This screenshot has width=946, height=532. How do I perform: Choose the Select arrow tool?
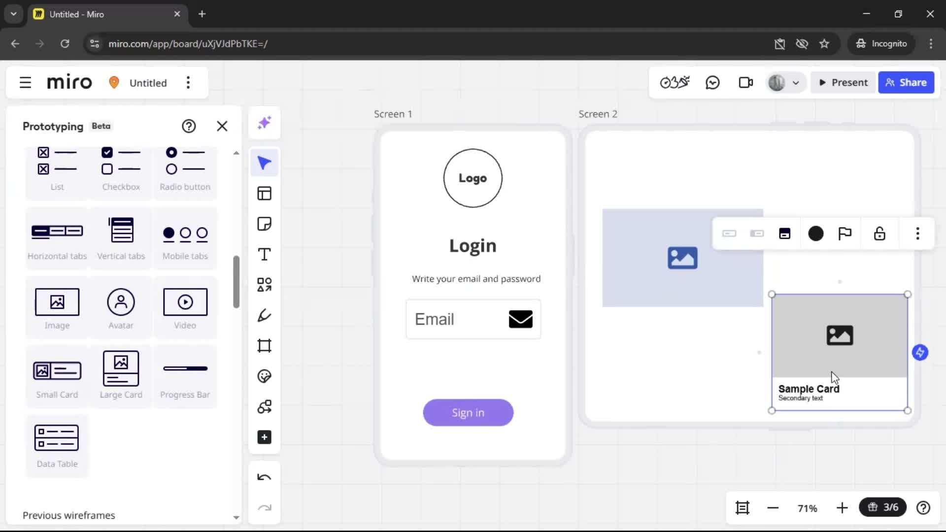(x=265, y=163)
